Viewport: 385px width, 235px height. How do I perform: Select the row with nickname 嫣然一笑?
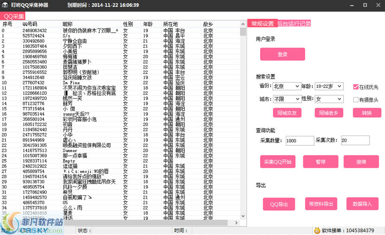120,98
